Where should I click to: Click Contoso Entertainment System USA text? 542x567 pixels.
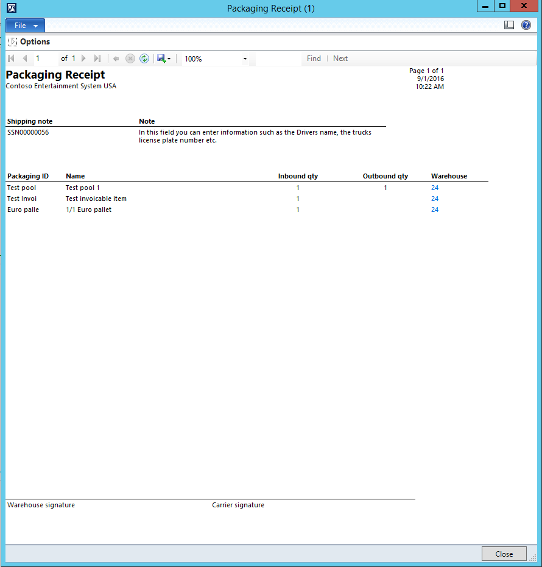(x=61, y=86)
